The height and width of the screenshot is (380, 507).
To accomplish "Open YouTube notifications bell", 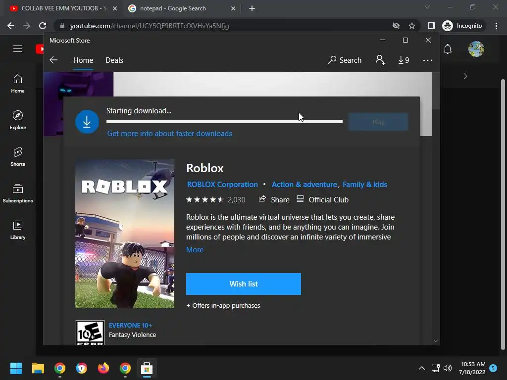I will click(448, 49).
